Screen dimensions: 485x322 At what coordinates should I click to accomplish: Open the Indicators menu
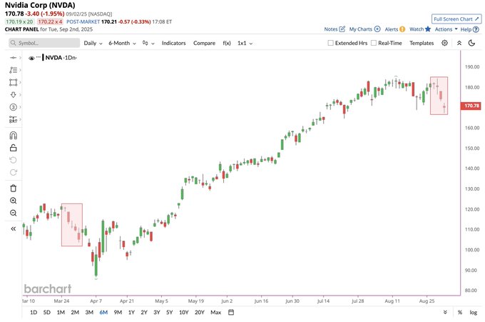[173, 43]
